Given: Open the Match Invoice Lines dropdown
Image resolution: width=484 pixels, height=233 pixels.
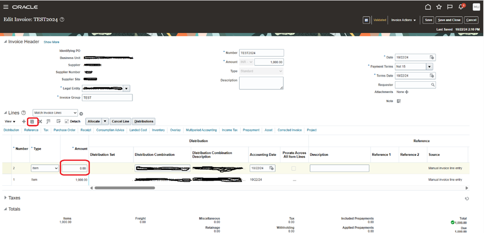Looking at the screenshot, I should (55, 112).
